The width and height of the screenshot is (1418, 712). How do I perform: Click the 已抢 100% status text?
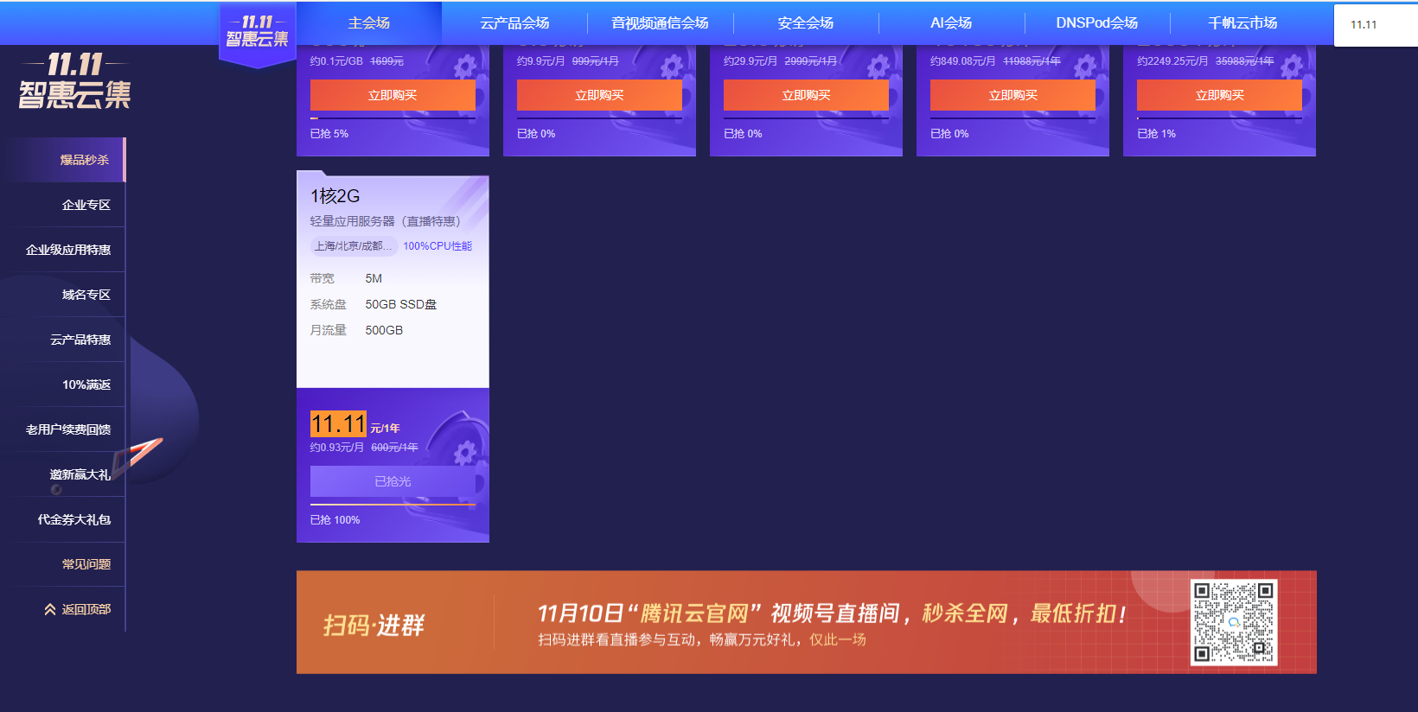[335, 520]
